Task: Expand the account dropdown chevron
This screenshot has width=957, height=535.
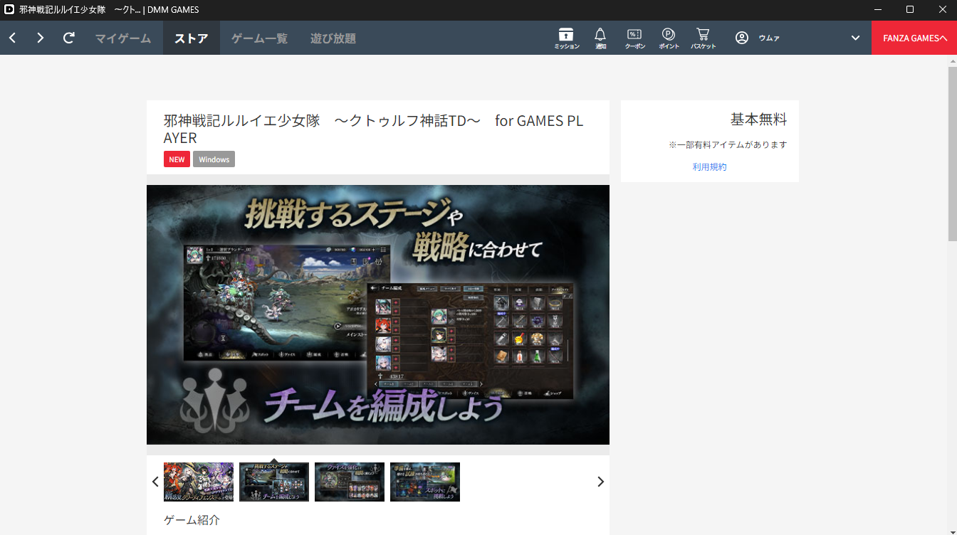Action: (x=855, y=38)
